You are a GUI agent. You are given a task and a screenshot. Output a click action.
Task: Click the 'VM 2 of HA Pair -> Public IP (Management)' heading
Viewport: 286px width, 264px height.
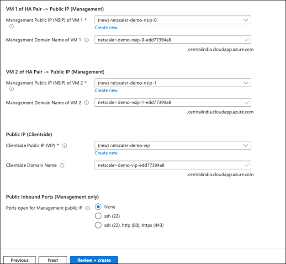click(x=55, y=72)
